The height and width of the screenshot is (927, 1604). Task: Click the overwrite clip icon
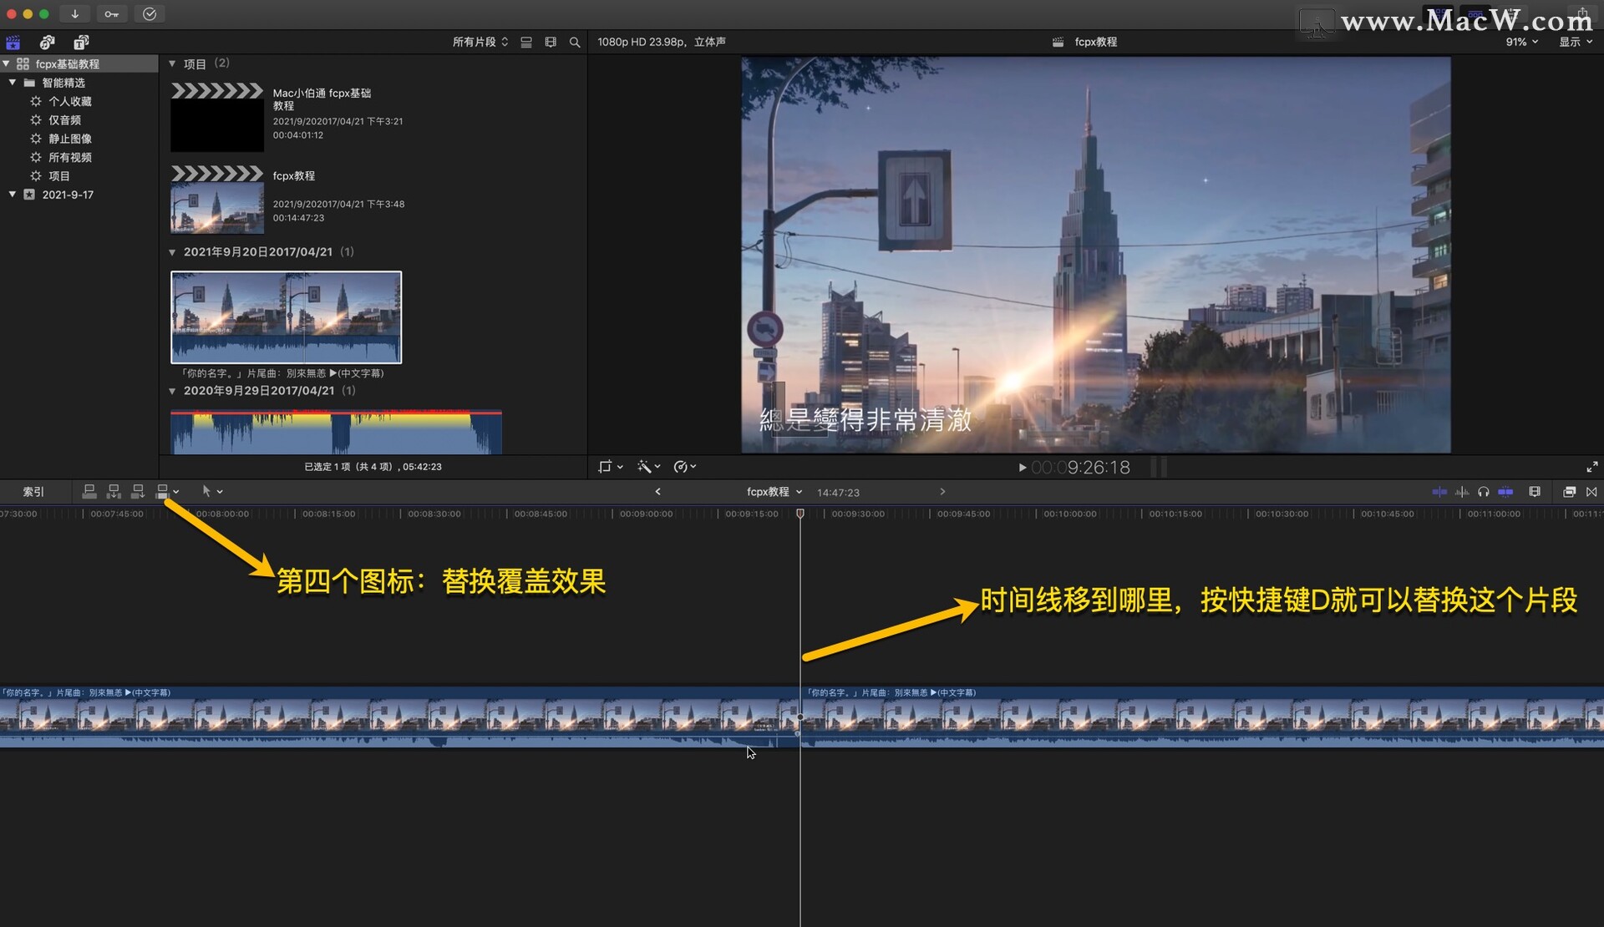click(162, 492)
